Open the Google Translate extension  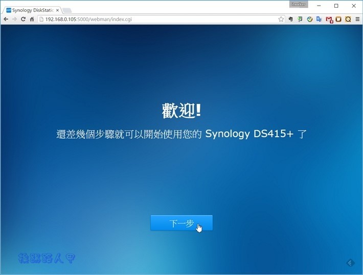pyautogui.click(x=319, y=19)
